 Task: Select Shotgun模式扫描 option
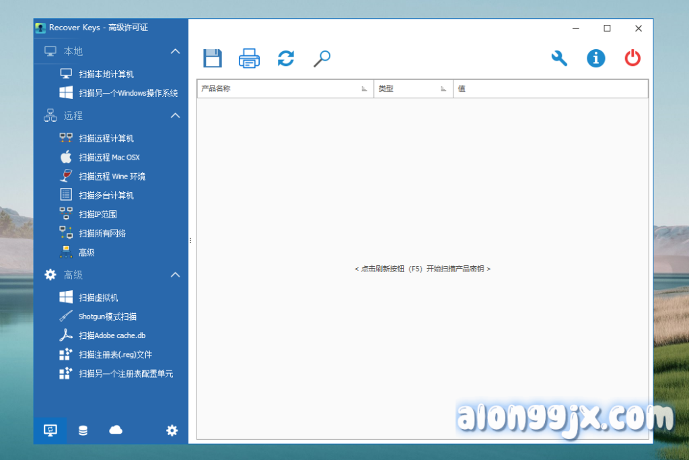click(107, 317)
